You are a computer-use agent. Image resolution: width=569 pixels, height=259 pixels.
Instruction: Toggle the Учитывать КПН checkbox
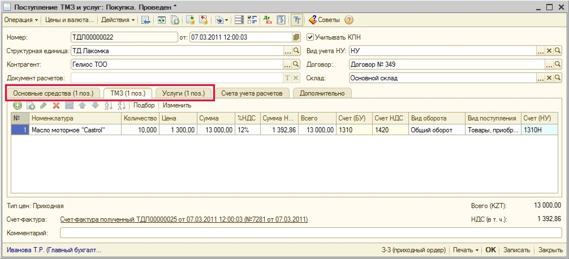click(x=310, y=37)
